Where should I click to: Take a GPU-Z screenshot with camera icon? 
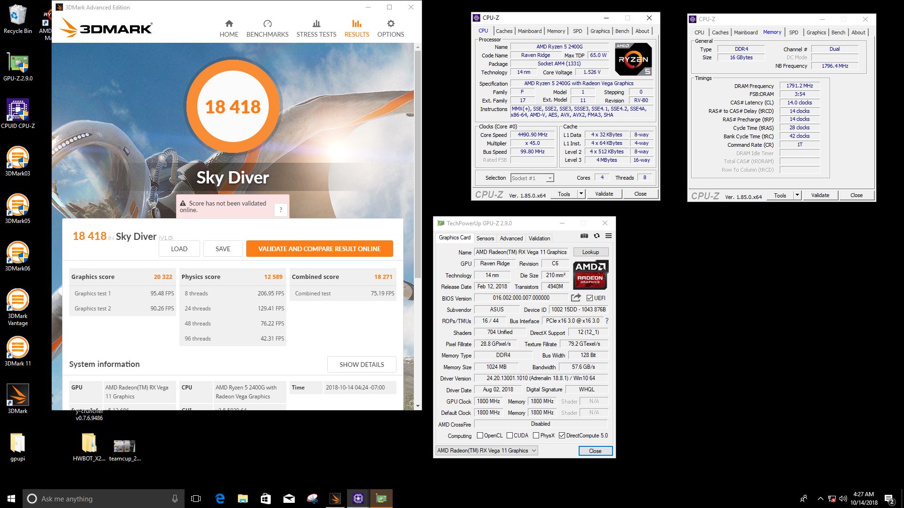tap(584, 236)
